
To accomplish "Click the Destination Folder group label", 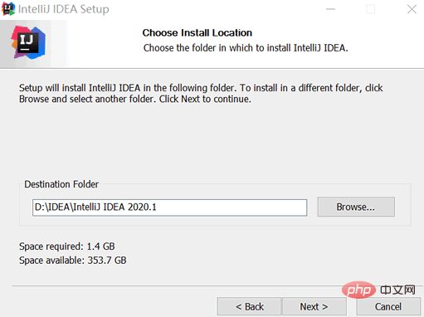I will tap(61, 184).
